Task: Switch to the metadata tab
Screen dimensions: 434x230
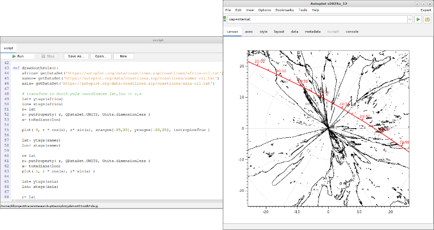Action: 312,32
